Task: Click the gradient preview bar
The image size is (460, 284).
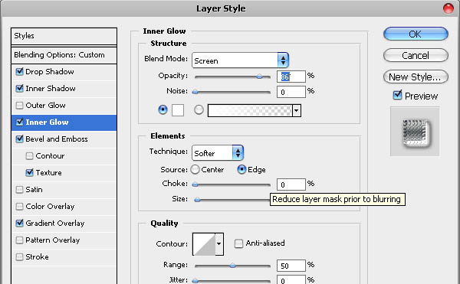Action: coord(250,111)
